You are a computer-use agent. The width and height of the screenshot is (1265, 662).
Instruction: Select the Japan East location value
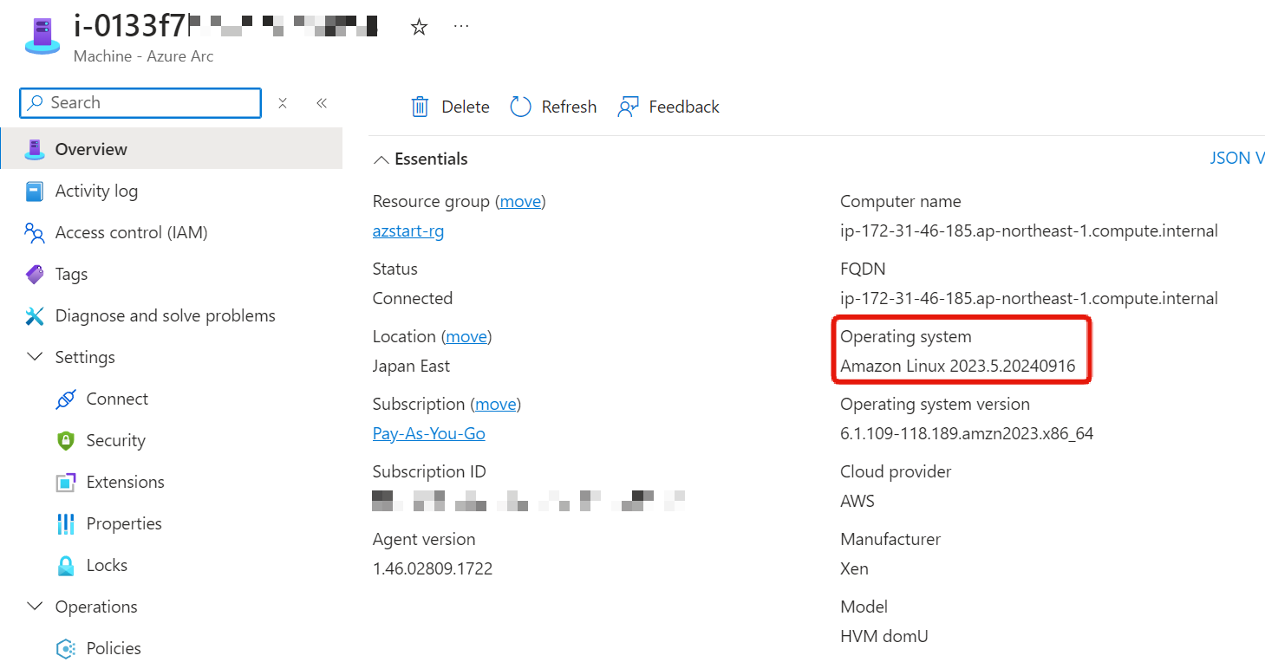point(411,366)
